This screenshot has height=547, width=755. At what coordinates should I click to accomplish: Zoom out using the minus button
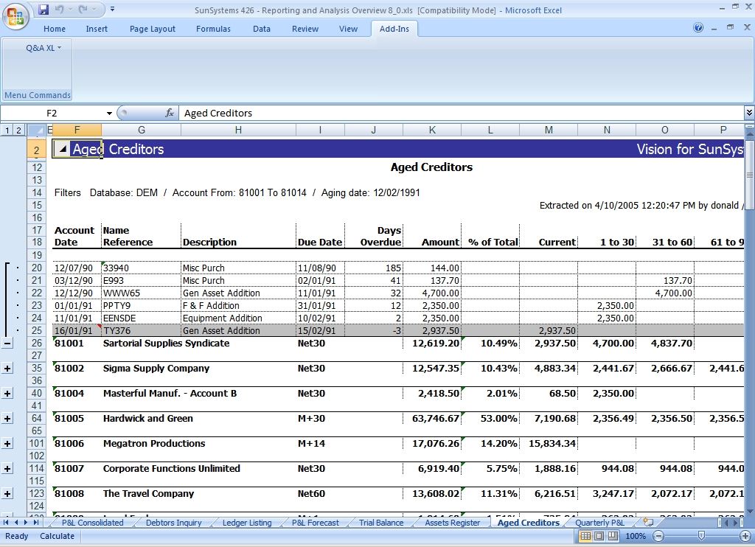coord(658,536)
